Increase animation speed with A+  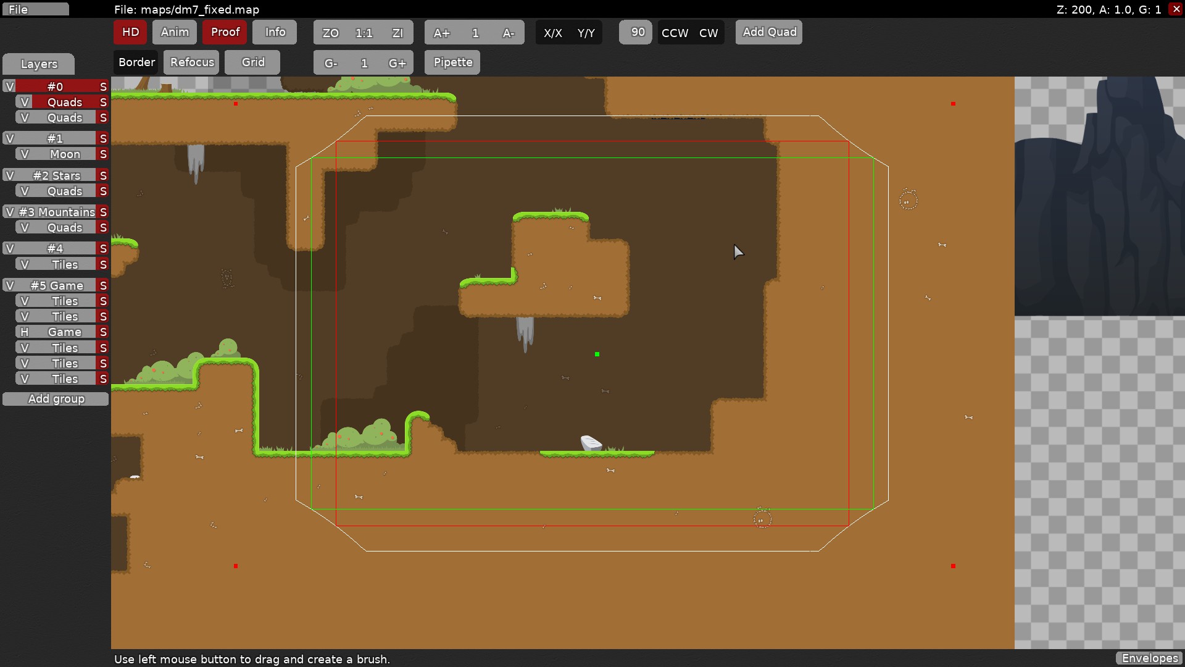click(x=441, y=33)
